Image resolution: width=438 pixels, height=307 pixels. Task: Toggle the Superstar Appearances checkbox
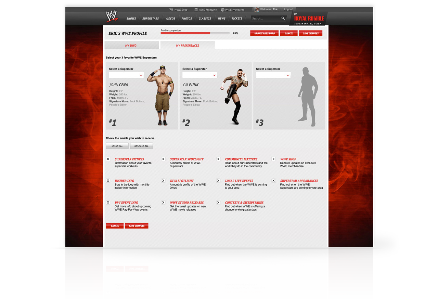[274, 181]
